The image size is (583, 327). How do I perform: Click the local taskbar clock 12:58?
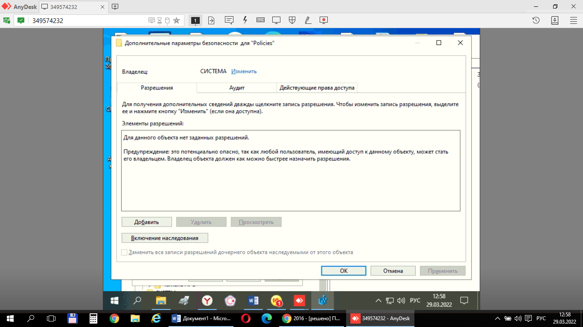click(564, 318)
